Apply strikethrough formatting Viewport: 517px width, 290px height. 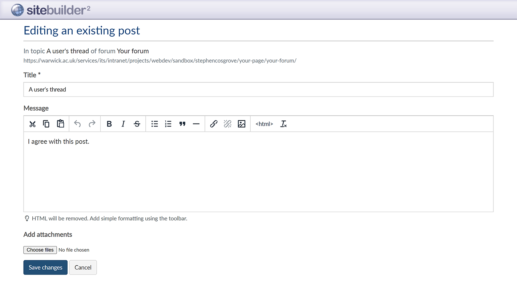(137, 124)
